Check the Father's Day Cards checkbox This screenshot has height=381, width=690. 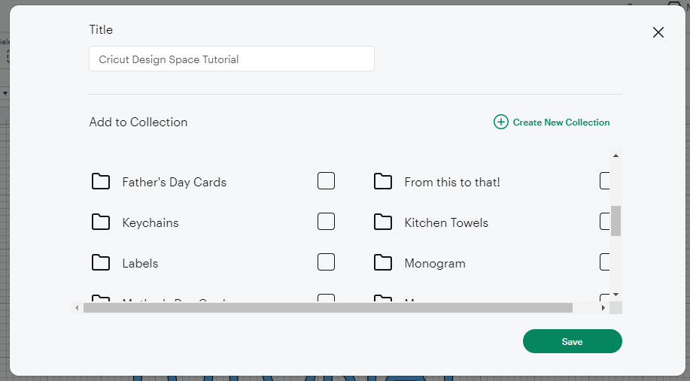(x=326, y=180)
